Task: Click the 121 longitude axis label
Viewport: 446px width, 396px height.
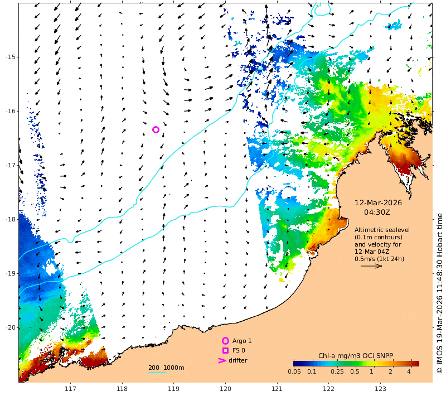Action: point(277,389)
